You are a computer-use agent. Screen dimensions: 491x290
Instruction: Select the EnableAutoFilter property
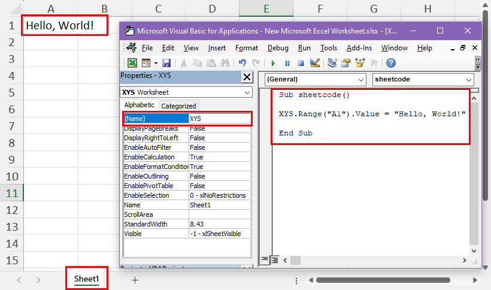(148, 147)
